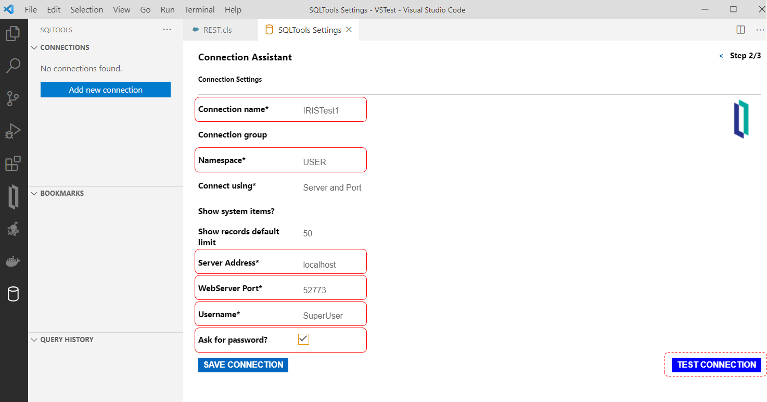Toggle the Ask for password checkbox
767x402 pixels.
point(304,340)
